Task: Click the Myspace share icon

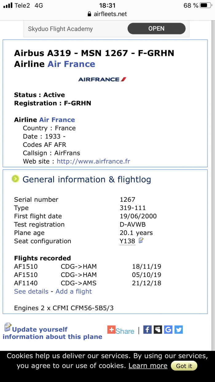Action: tap(158, 329)
